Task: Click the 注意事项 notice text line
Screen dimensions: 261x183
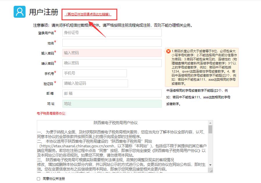Action: tap(113, 26)
